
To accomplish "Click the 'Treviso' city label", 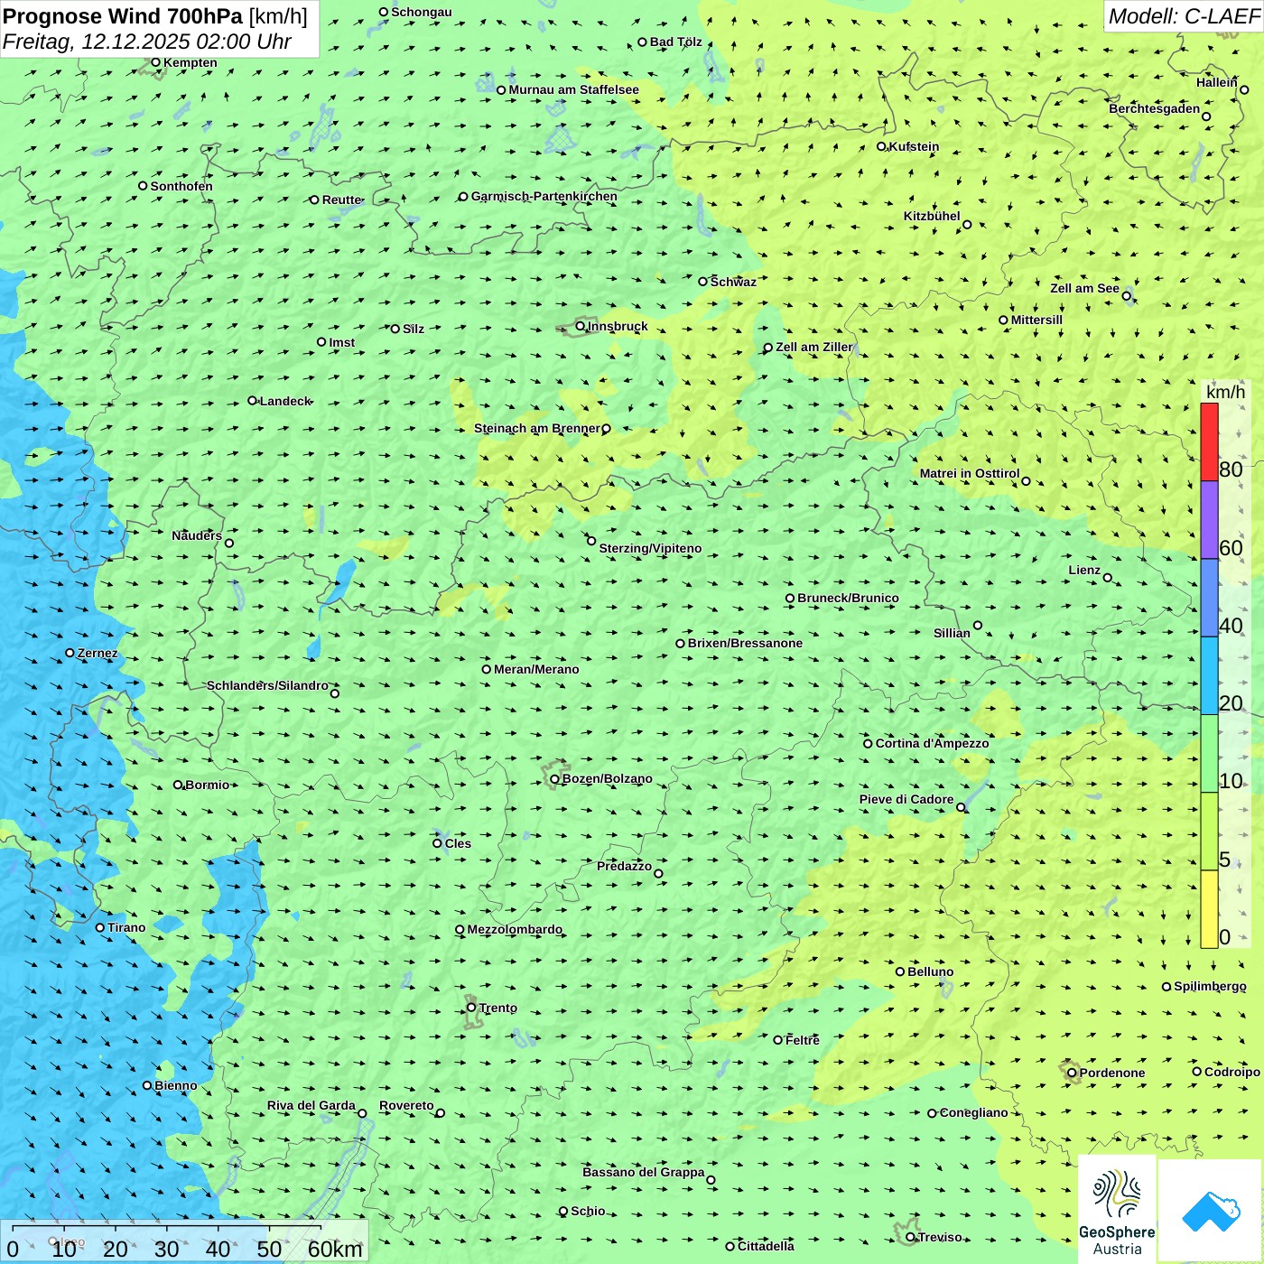I will [940, 1237].
